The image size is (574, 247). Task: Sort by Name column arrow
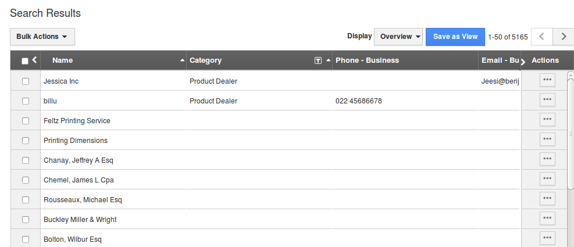click(x=182, y=61)
